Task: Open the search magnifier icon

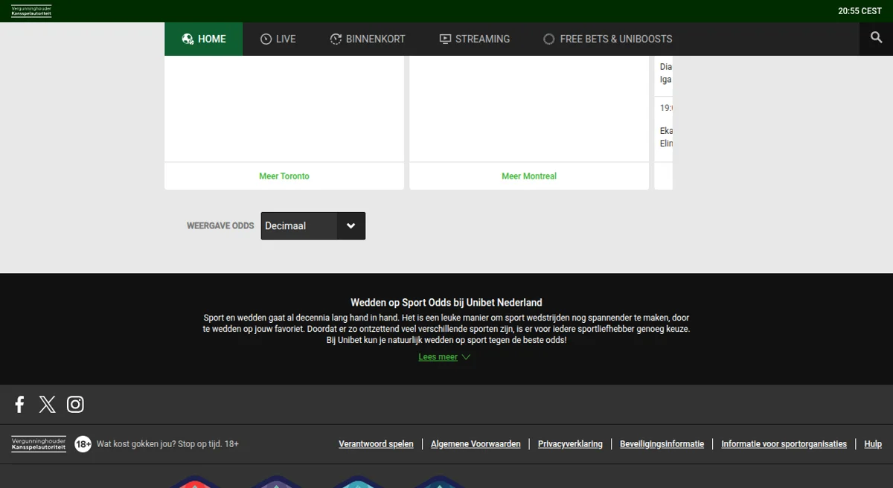Action: (876, 39)
